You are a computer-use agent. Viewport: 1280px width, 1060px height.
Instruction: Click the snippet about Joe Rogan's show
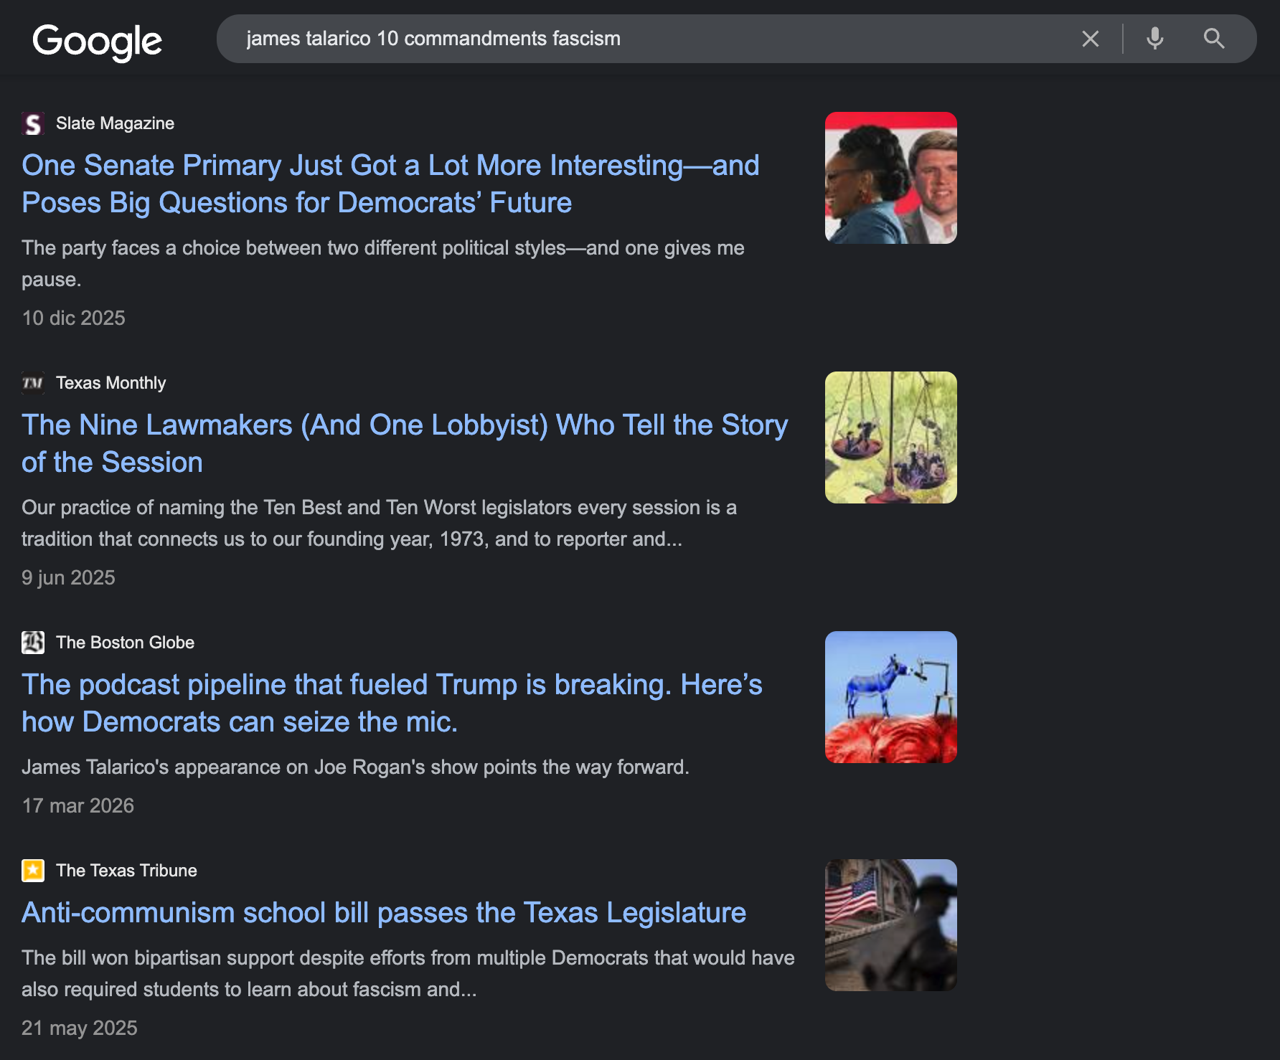tap(355, 767)
